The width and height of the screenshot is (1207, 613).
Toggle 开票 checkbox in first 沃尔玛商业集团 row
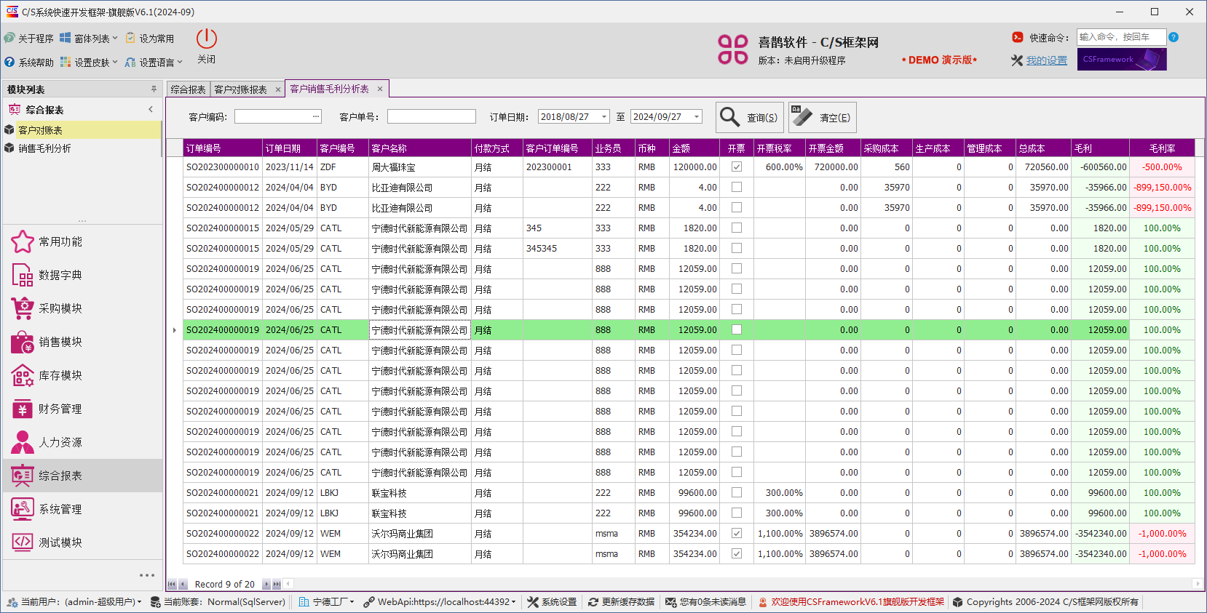[x=737, y=533]
